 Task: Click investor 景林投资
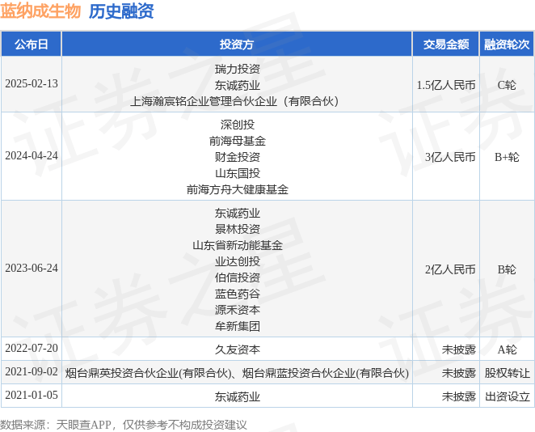pos(237,229)
